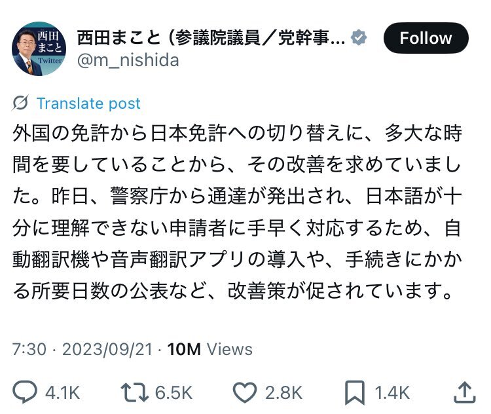Translate this post via the Translate post link
The height and width of the screenshot is (414, 491).
click(x=88, y=104)
